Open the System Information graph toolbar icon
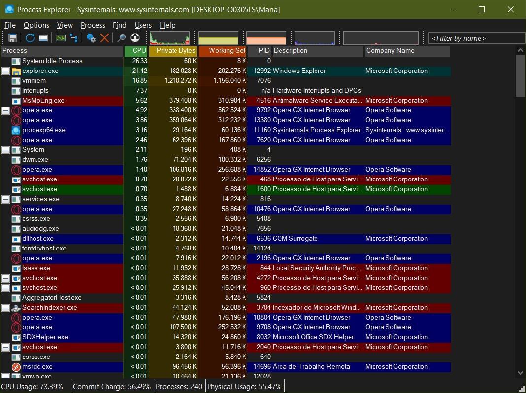Image resolution: width=526 pixels, height=393 pixels. (x=60, y=38)
